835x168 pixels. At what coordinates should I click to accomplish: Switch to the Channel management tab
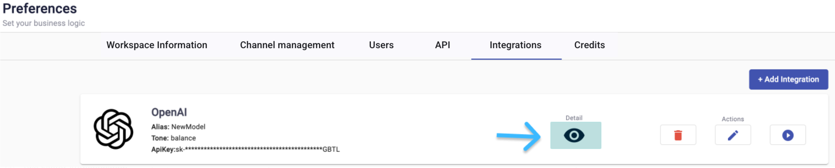coord(287,45)
